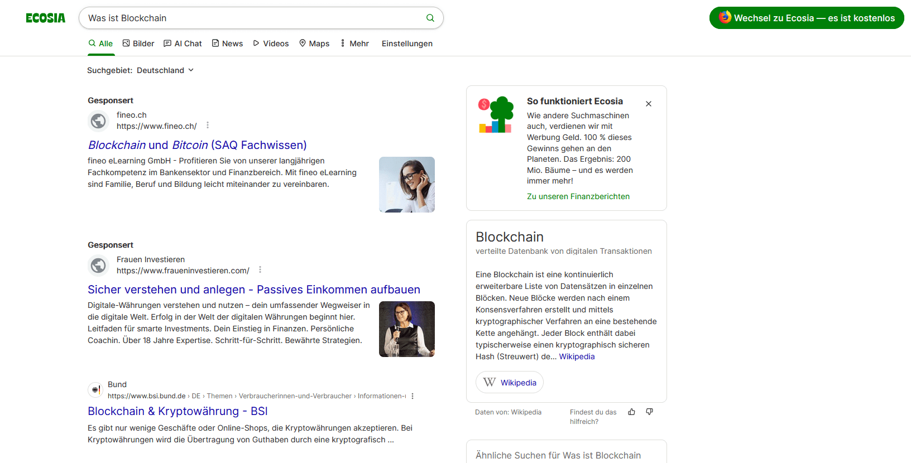
Task: Open Einstellungen
Action: click(407, 44)
